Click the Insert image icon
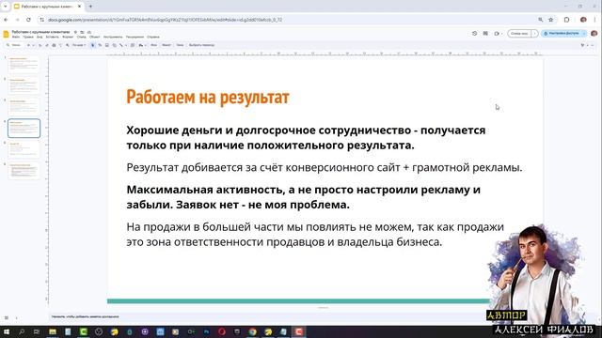 (106, 45)
